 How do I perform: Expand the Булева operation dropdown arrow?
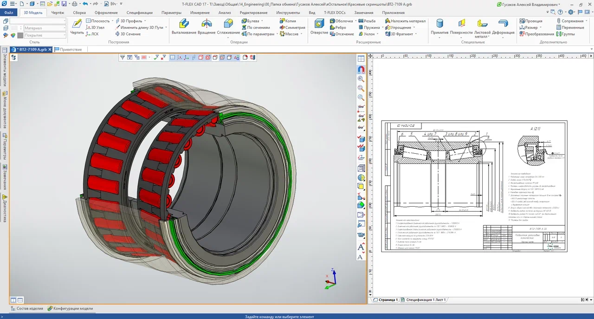click(262, 21)
